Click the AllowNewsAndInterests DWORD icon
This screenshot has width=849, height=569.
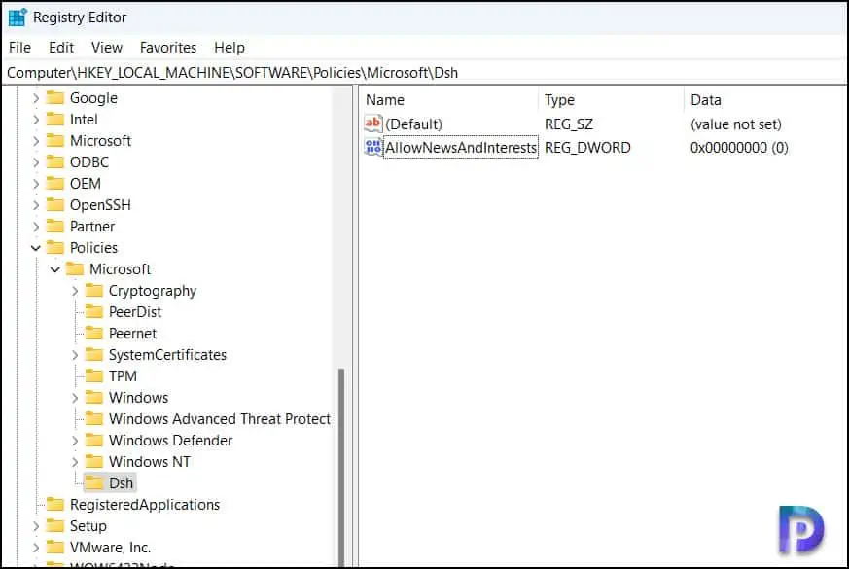click(x=373, y=147)
